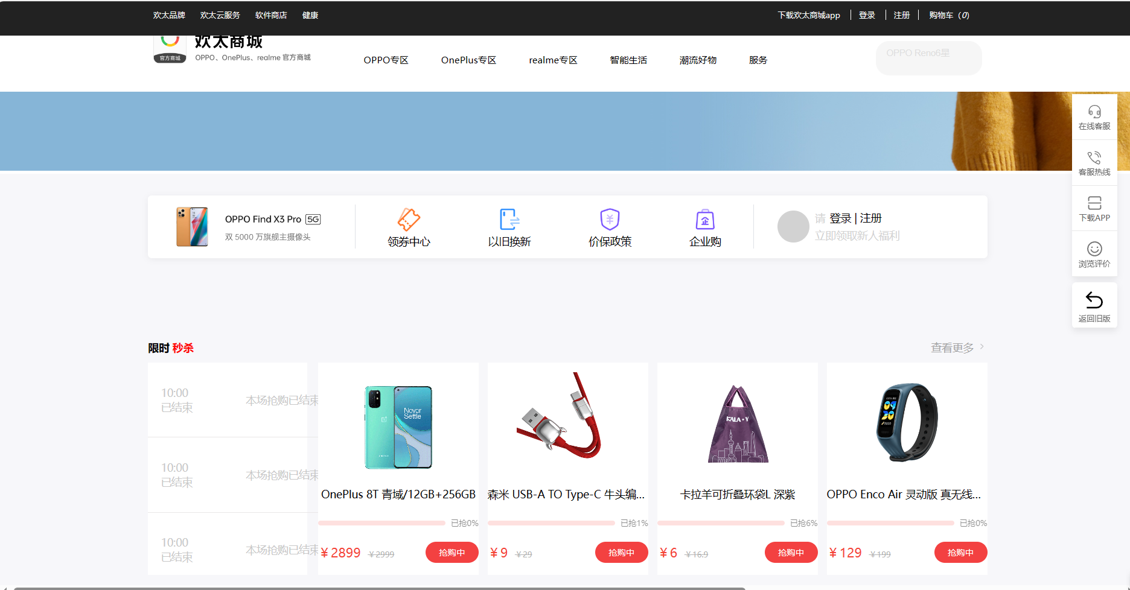This screenshot has width=1130, height=590.
Task: Click 抢购中 button for OPPO Enco Air
Action: pos(961,553)
